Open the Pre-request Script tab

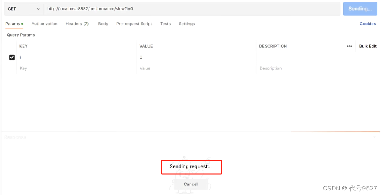(x=134, y=24)
